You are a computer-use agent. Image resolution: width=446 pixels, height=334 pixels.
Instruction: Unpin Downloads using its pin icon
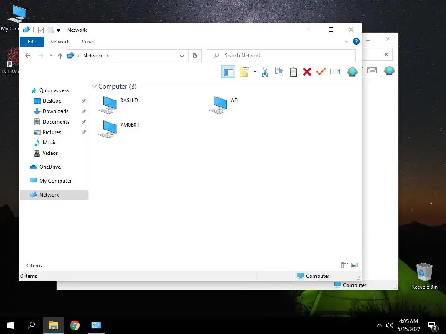click(x=84, y=111)
